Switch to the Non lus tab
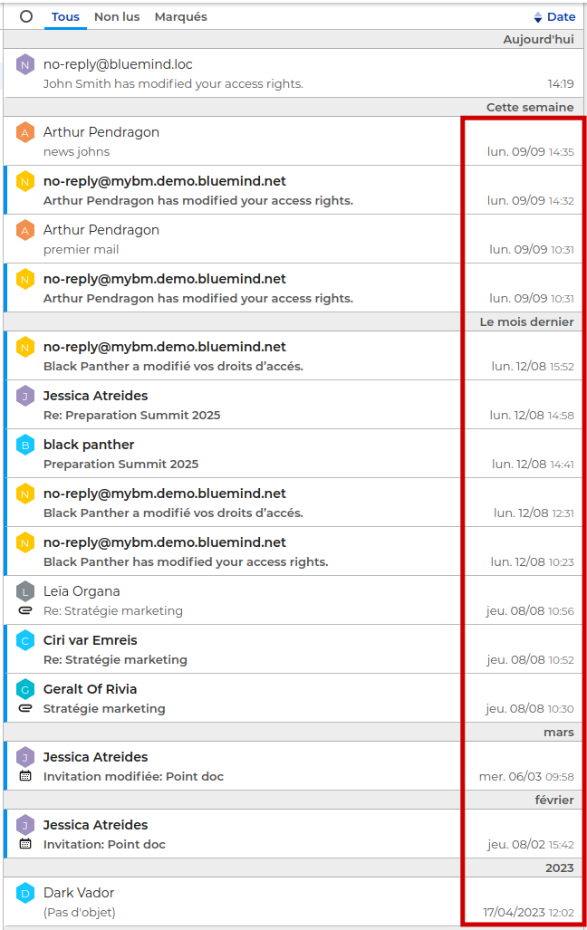This screenshot has width=587, height=930. [117, 16]
